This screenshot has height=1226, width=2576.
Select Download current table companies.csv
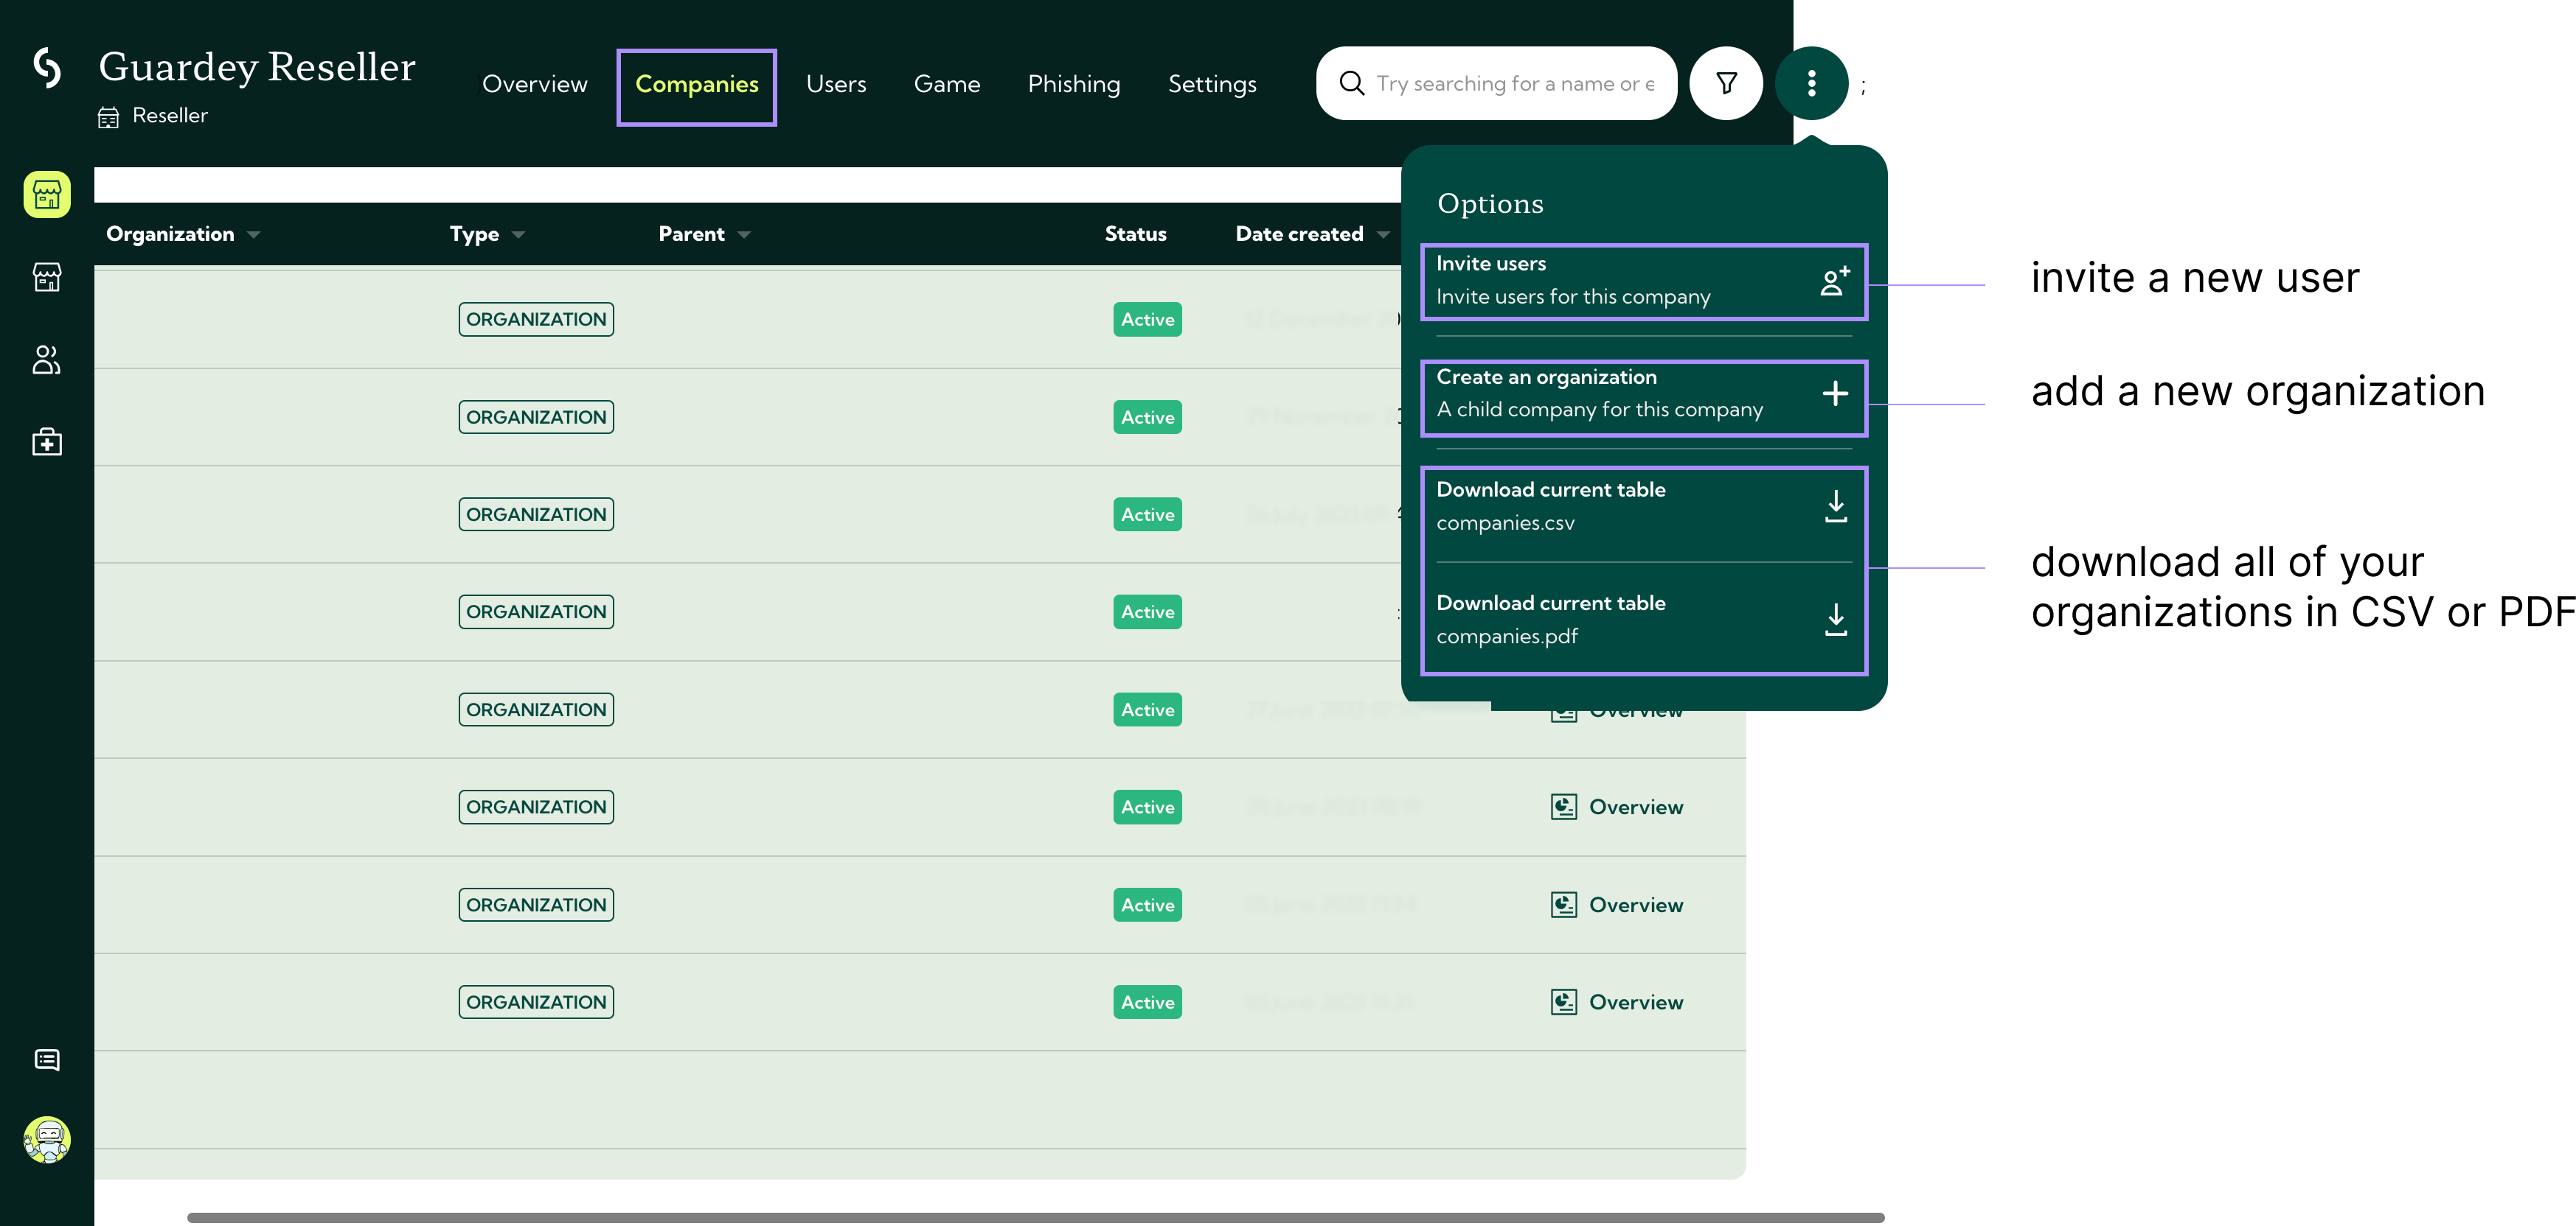[x=1644, y=507]
